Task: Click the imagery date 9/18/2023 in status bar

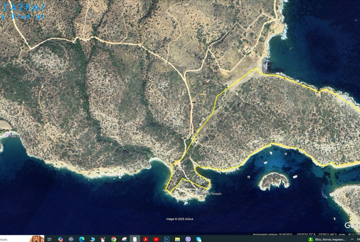Action: click(x=286, y=234)
